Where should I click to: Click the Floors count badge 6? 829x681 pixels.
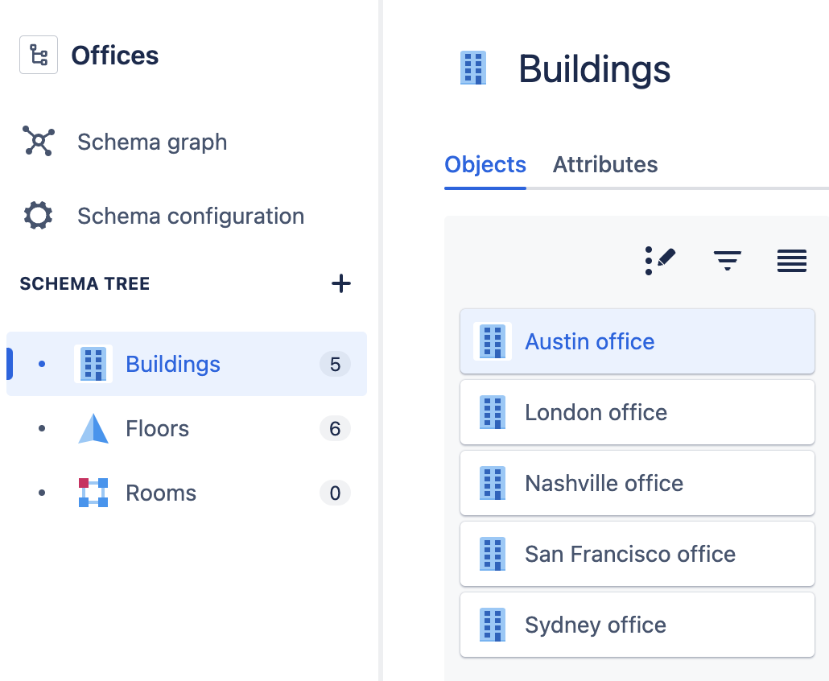[x=335, y=429]
